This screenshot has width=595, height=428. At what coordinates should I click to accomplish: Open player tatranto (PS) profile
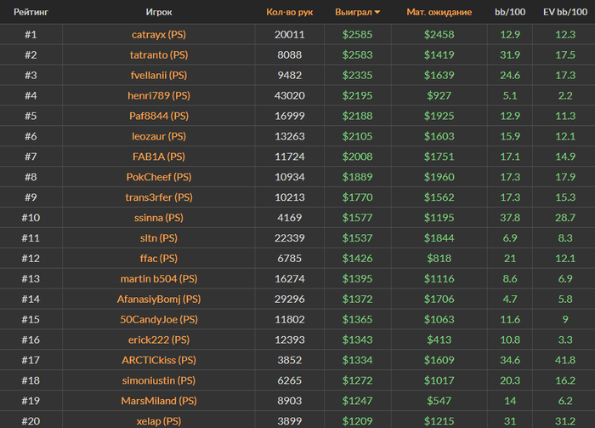159,55
